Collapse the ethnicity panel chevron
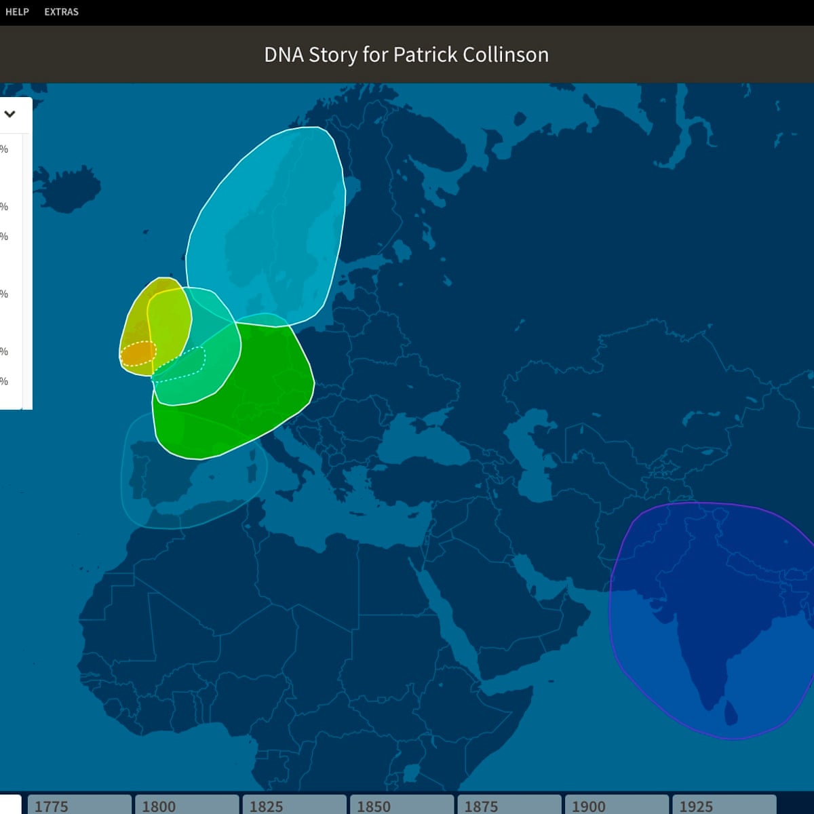 (9, 114)
